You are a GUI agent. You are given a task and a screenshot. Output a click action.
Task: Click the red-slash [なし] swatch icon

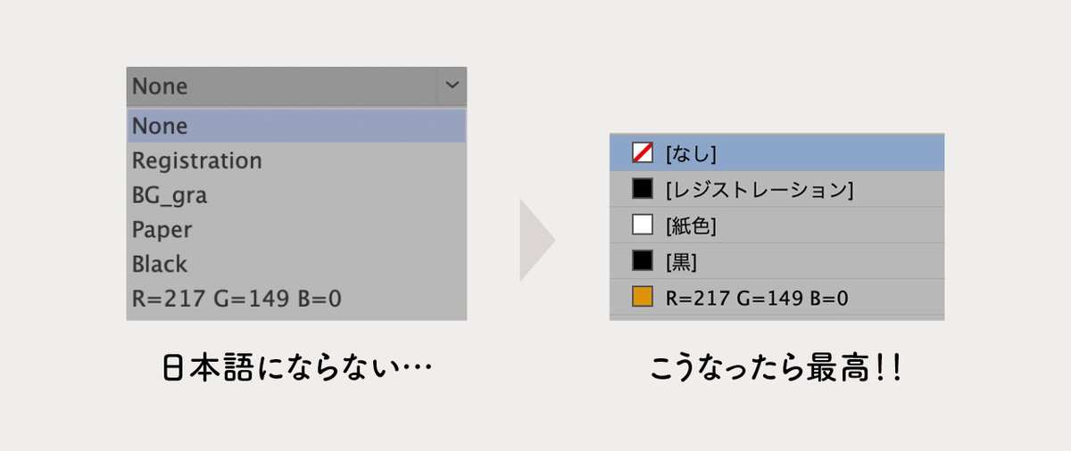(x=643, y=153)
